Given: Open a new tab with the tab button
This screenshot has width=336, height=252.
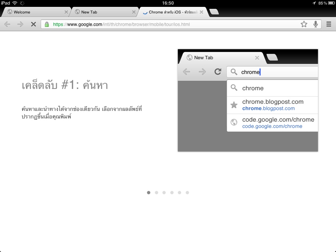Looking at the screenshot, I should pos(214,12).
